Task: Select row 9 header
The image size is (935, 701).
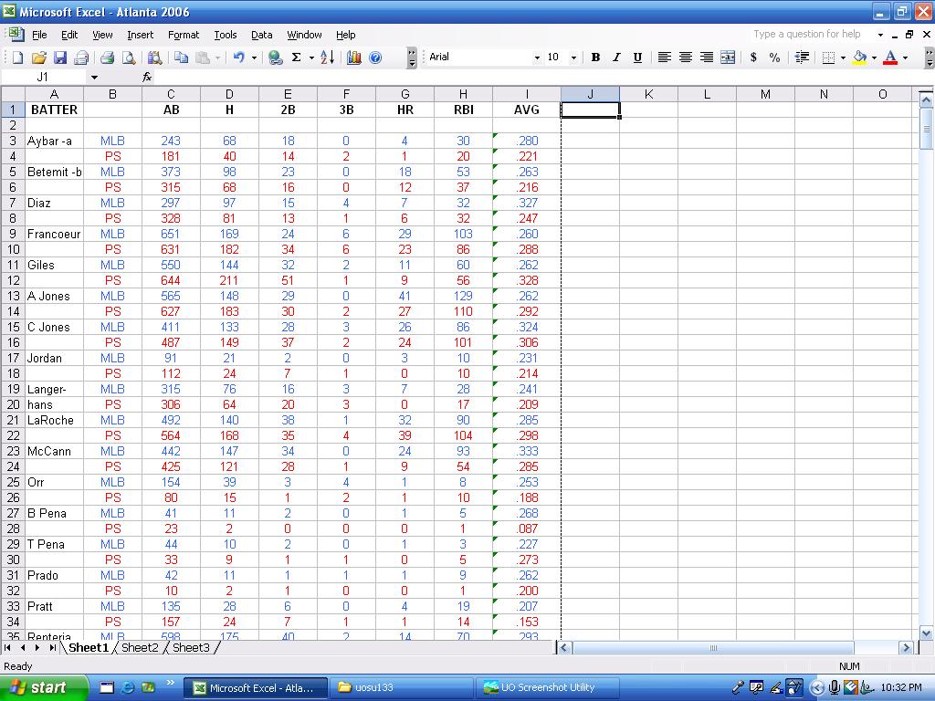Action: click(x=13, y=234)
